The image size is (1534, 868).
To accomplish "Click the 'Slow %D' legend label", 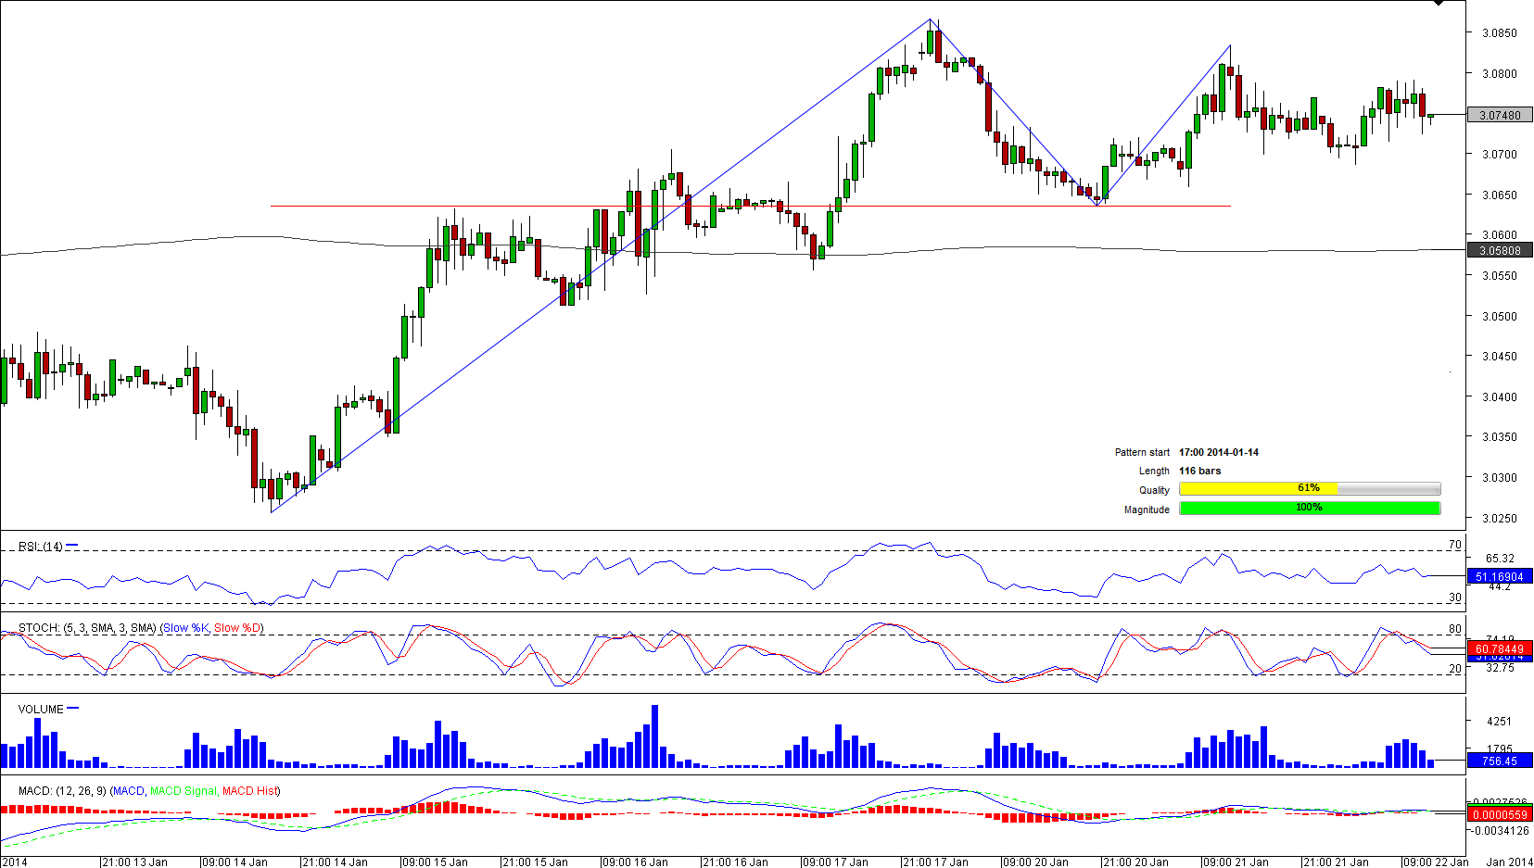I will click(237, 628).
